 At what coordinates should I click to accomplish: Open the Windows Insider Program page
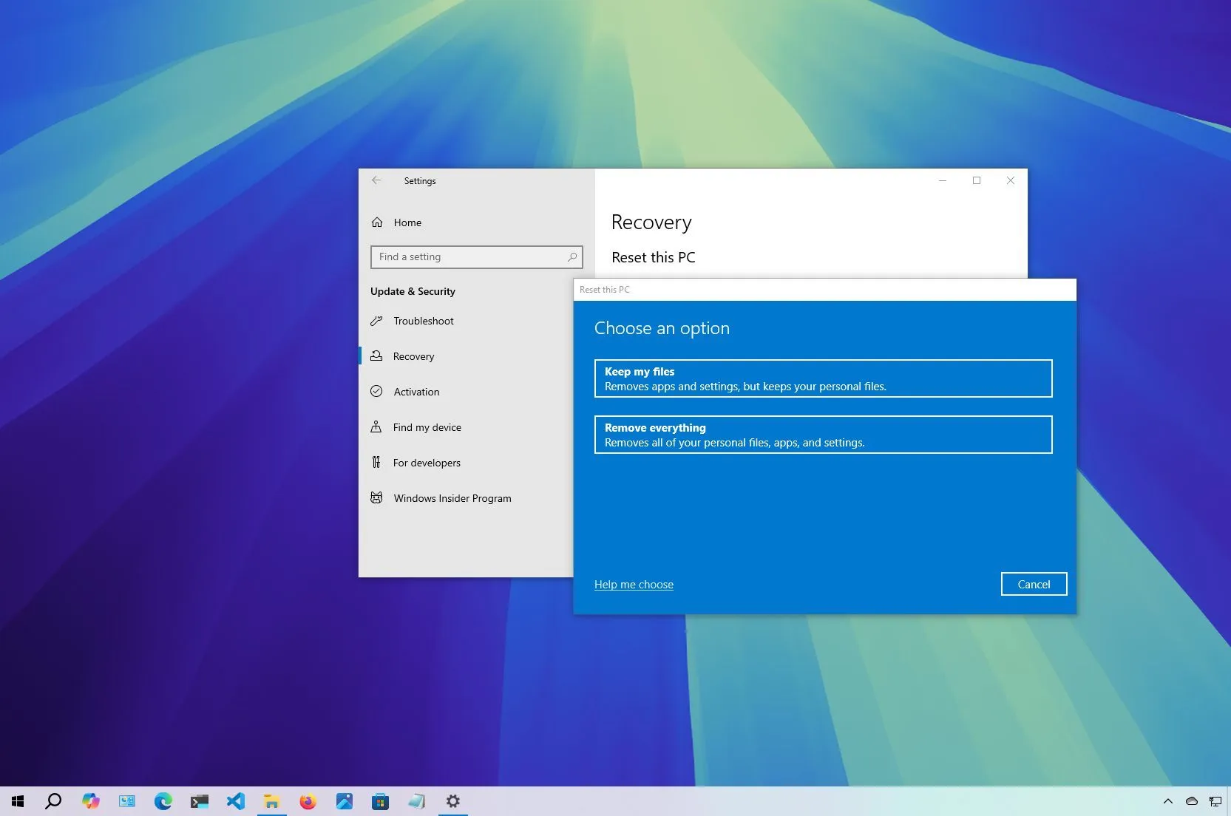(x=452, y=498)
